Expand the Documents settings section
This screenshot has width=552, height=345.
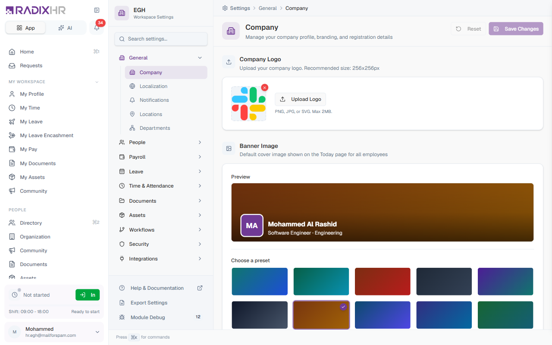(x=200, y=201)
